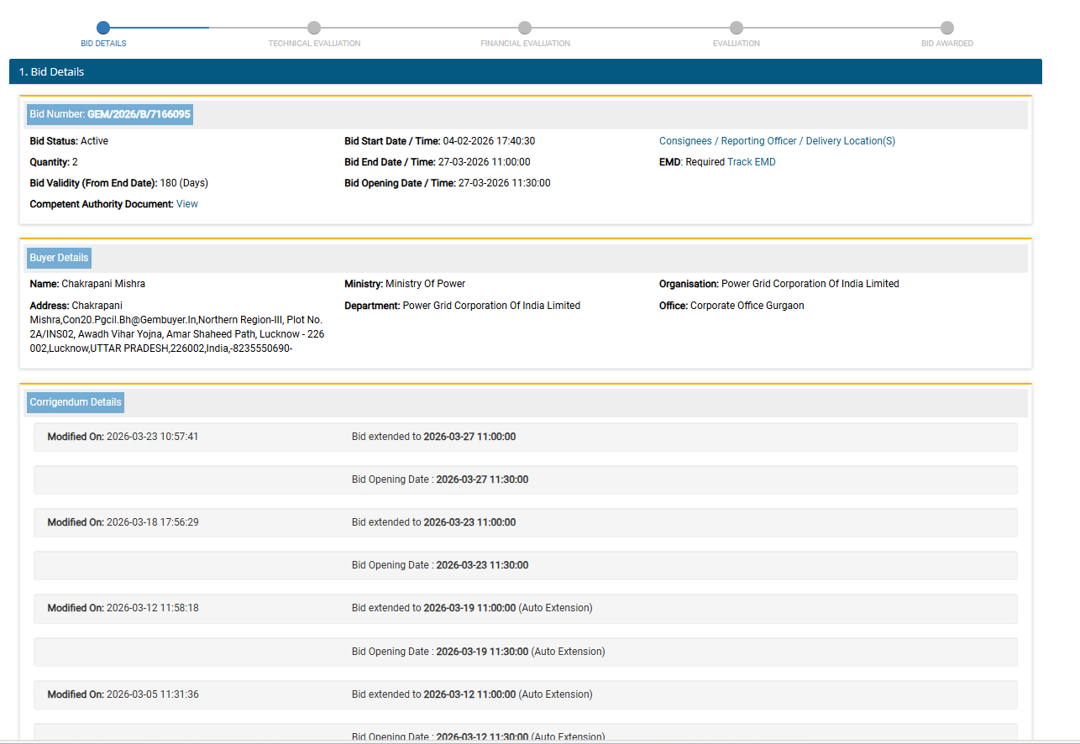
Task: Open Consignees / Reporting Officer / Delivery Location link
Action: 777,141
